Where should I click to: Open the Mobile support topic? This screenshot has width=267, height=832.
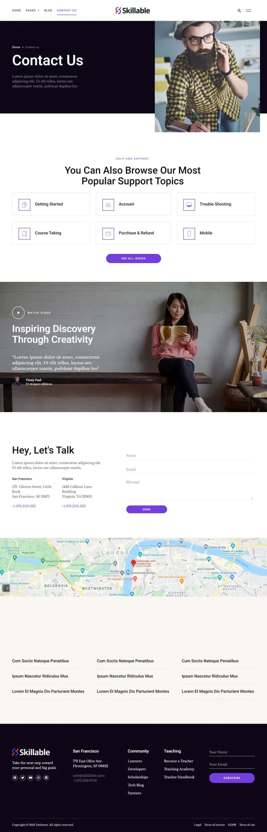216,233
